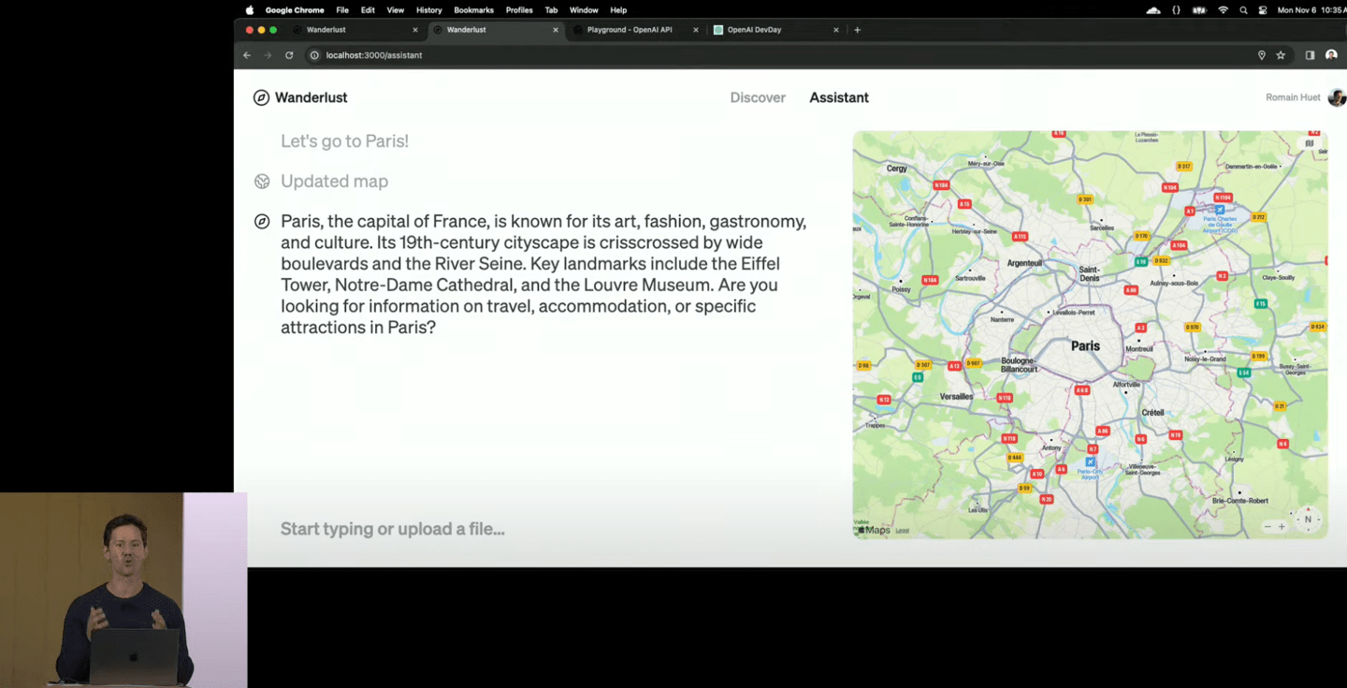Open the map type selector icon

tap(1310, 144)
